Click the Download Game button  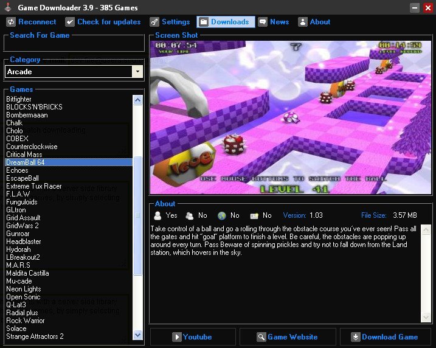tap(386, 337)
